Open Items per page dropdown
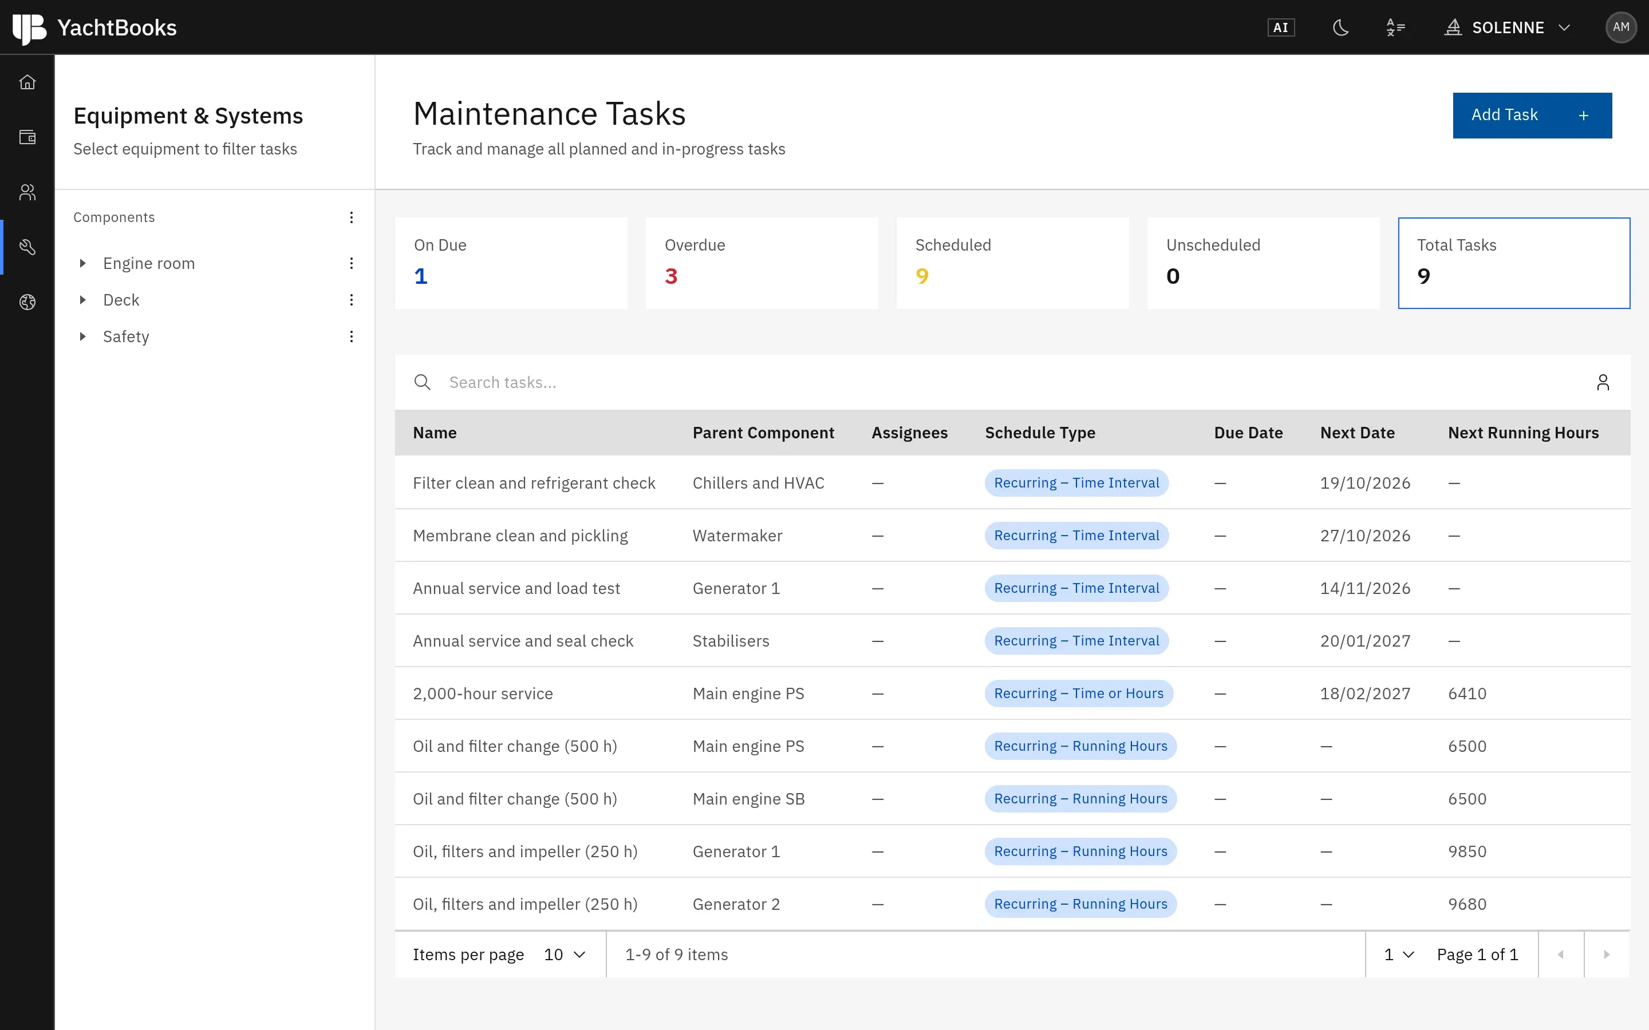 [564, 954]
